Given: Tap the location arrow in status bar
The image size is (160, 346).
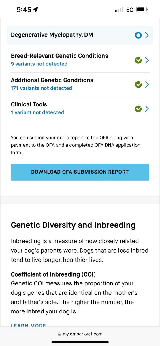Looking at the screenshot, I should [x=35, y=10].
